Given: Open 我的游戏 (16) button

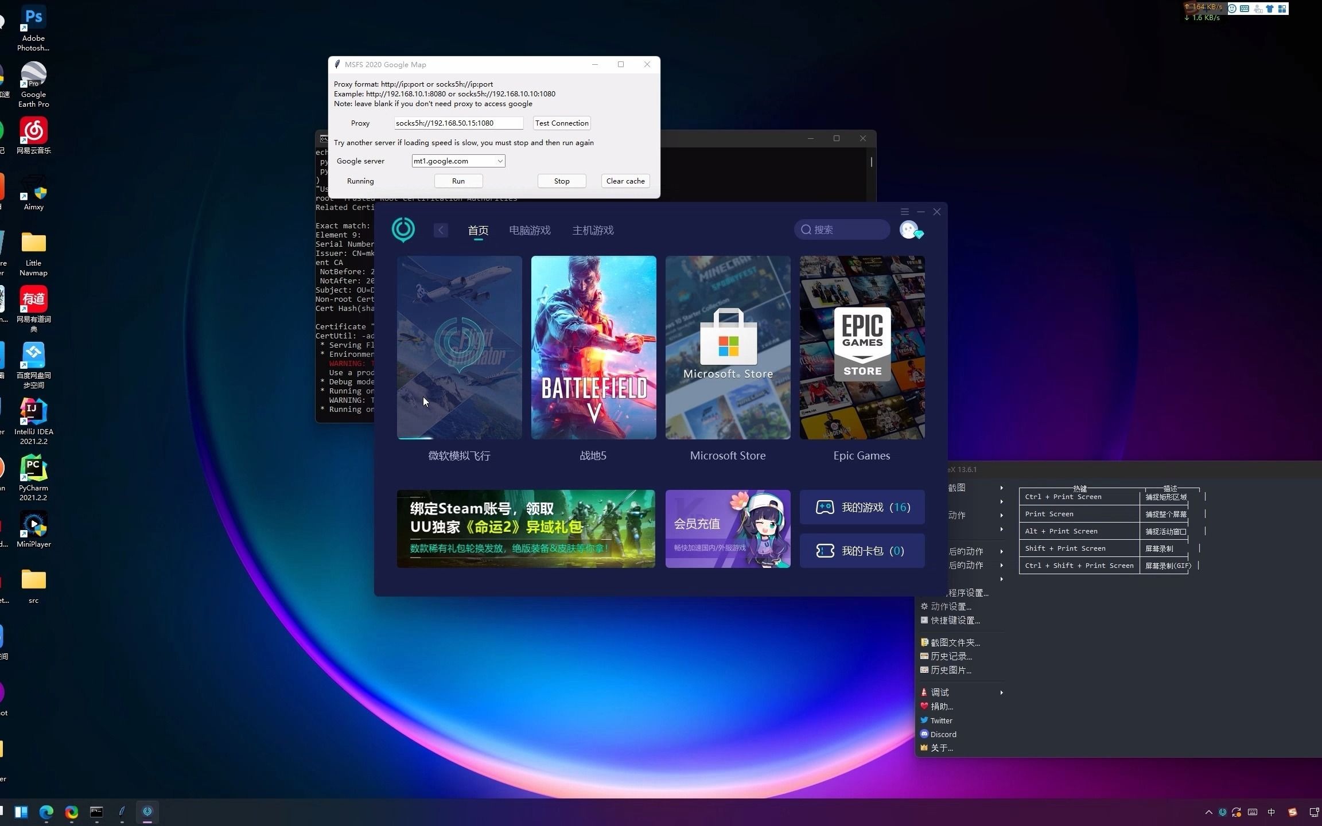Looking at the screenshot, I should 862,507.
